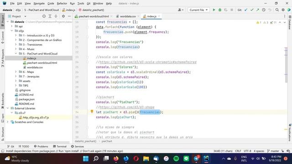Image resolution: width=292 pixels, height=164 pixels.
Task: Open IDE settings gear in top toolbar
Action: [283, 10]
